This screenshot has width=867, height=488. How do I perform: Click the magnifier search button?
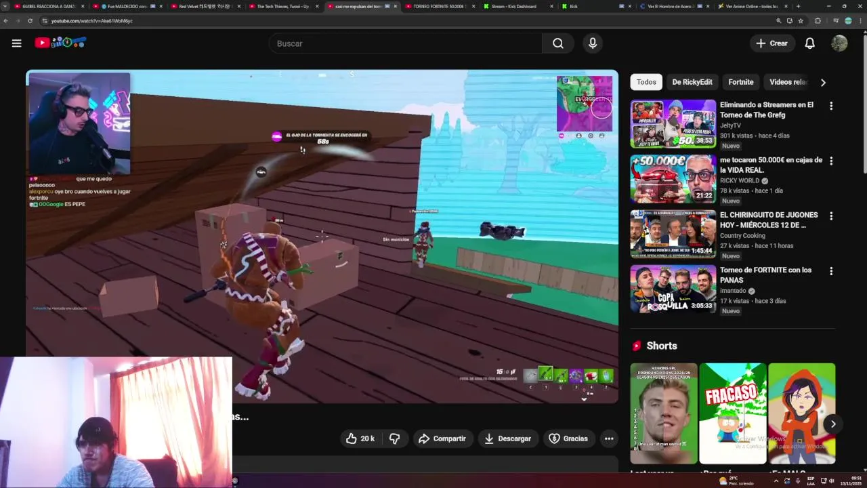pos(558,43)
